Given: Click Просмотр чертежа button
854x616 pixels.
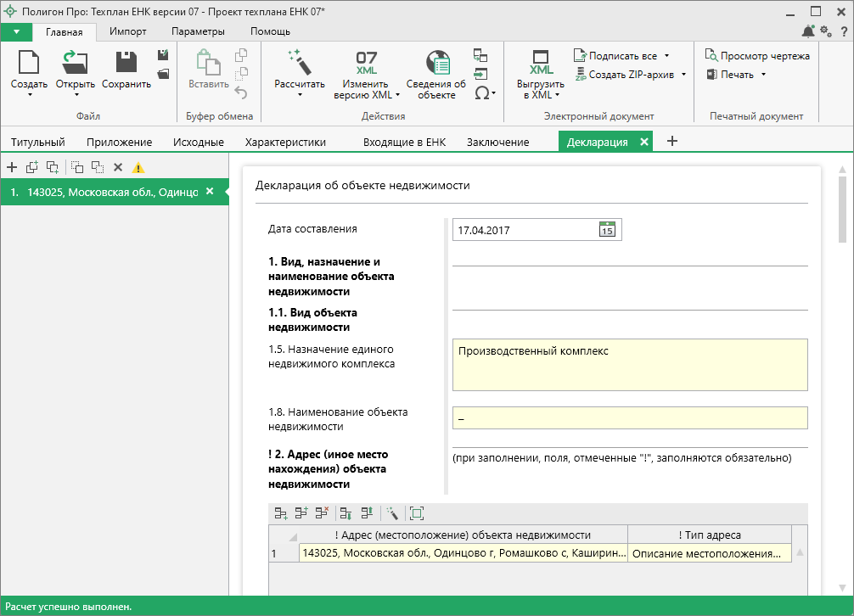Looking at the screenshot, I should pos(757,56).
